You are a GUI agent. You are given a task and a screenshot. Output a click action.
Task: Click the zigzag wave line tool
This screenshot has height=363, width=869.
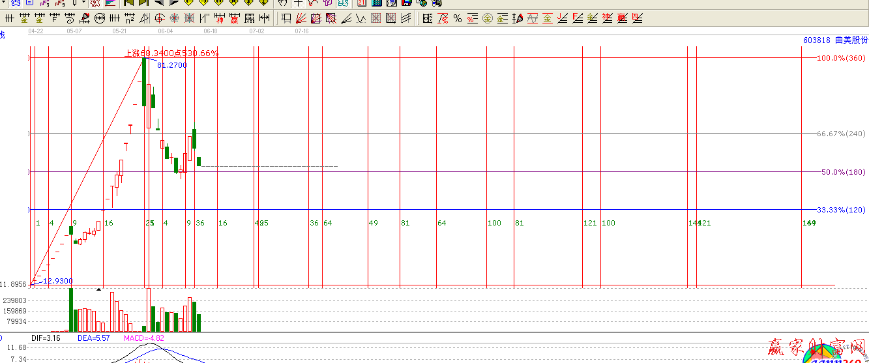(x=361, y=18)
